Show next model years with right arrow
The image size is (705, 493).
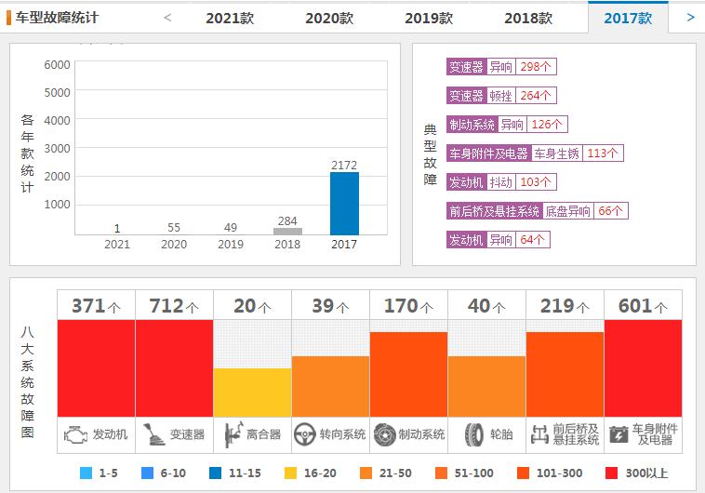click(x=691, y=18)
